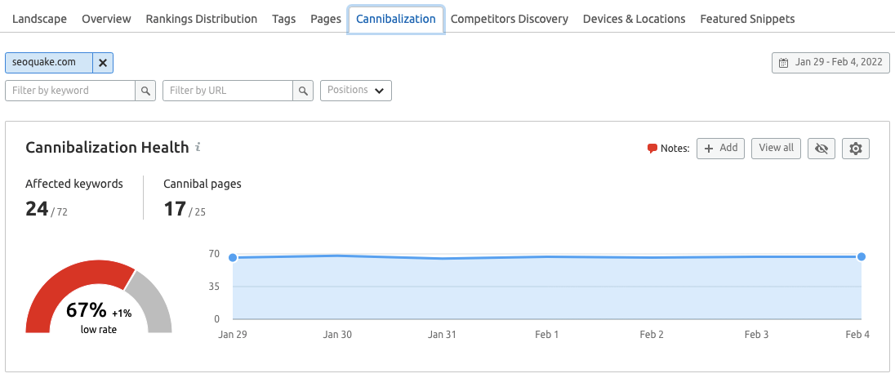Toggle notes visibility with the eye icon
The width and height of the screenshot is (895, 378).
point(822,148)
